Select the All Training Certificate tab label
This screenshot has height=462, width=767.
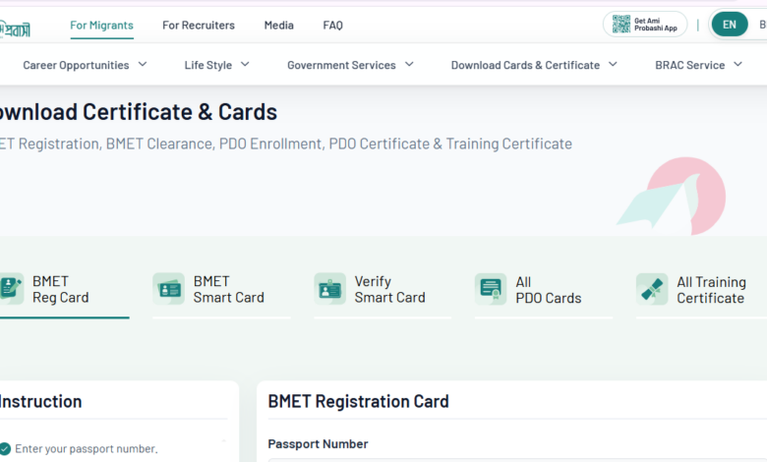tap(711, 290)
